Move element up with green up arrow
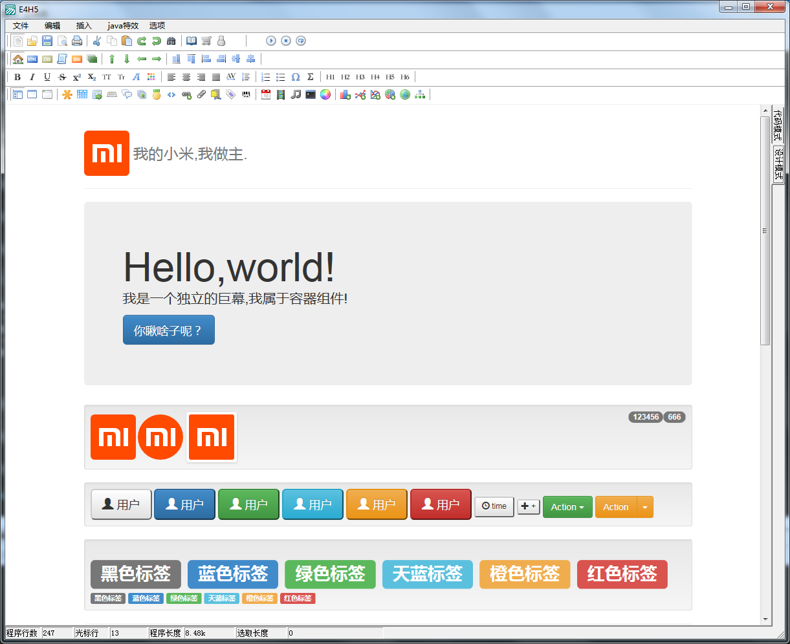 112,59
